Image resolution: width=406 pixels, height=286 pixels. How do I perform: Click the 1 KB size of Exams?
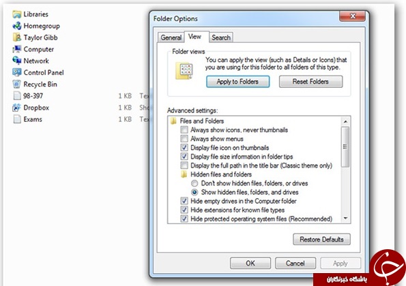[125, 119]
